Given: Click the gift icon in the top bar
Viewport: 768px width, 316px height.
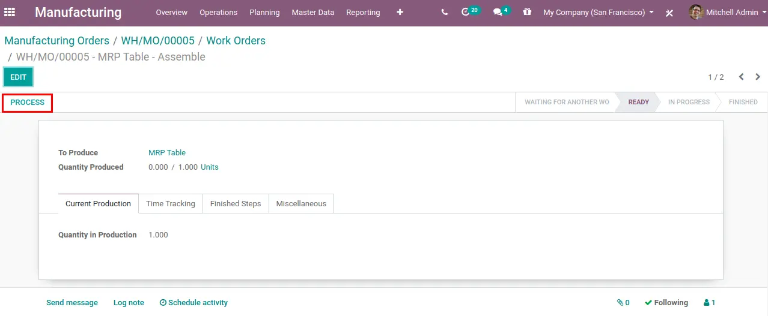Looking at the screenshot, I should [x=527, y=12].
